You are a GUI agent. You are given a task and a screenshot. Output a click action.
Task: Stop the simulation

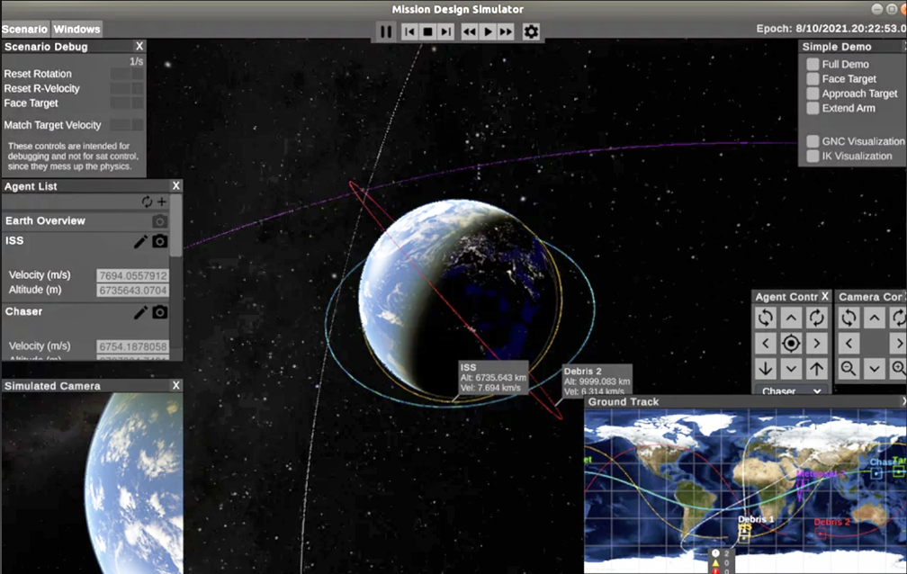(x=427, y=31)
